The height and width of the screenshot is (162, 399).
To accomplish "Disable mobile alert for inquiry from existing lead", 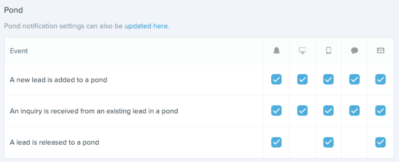I will pyautogui.click(x=328, y=111).
